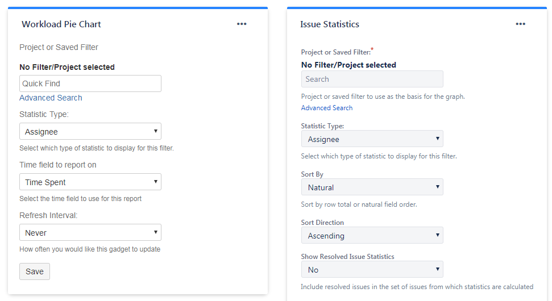Expand the Refresh Interval dropdown set to Never
Image resolution: width=552 pixels, height=301 pixels.
[90, 233]
